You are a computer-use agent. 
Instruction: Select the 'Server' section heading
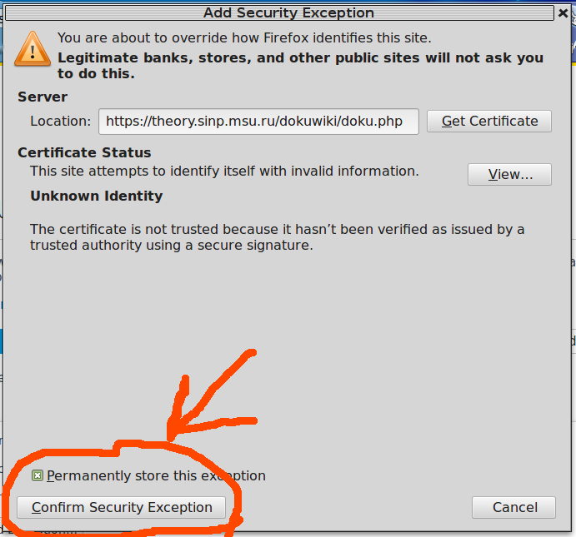coord(43,97)
